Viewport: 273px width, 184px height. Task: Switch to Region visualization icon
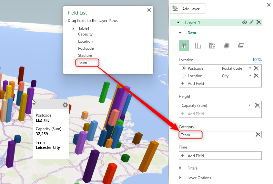[241, 46]
